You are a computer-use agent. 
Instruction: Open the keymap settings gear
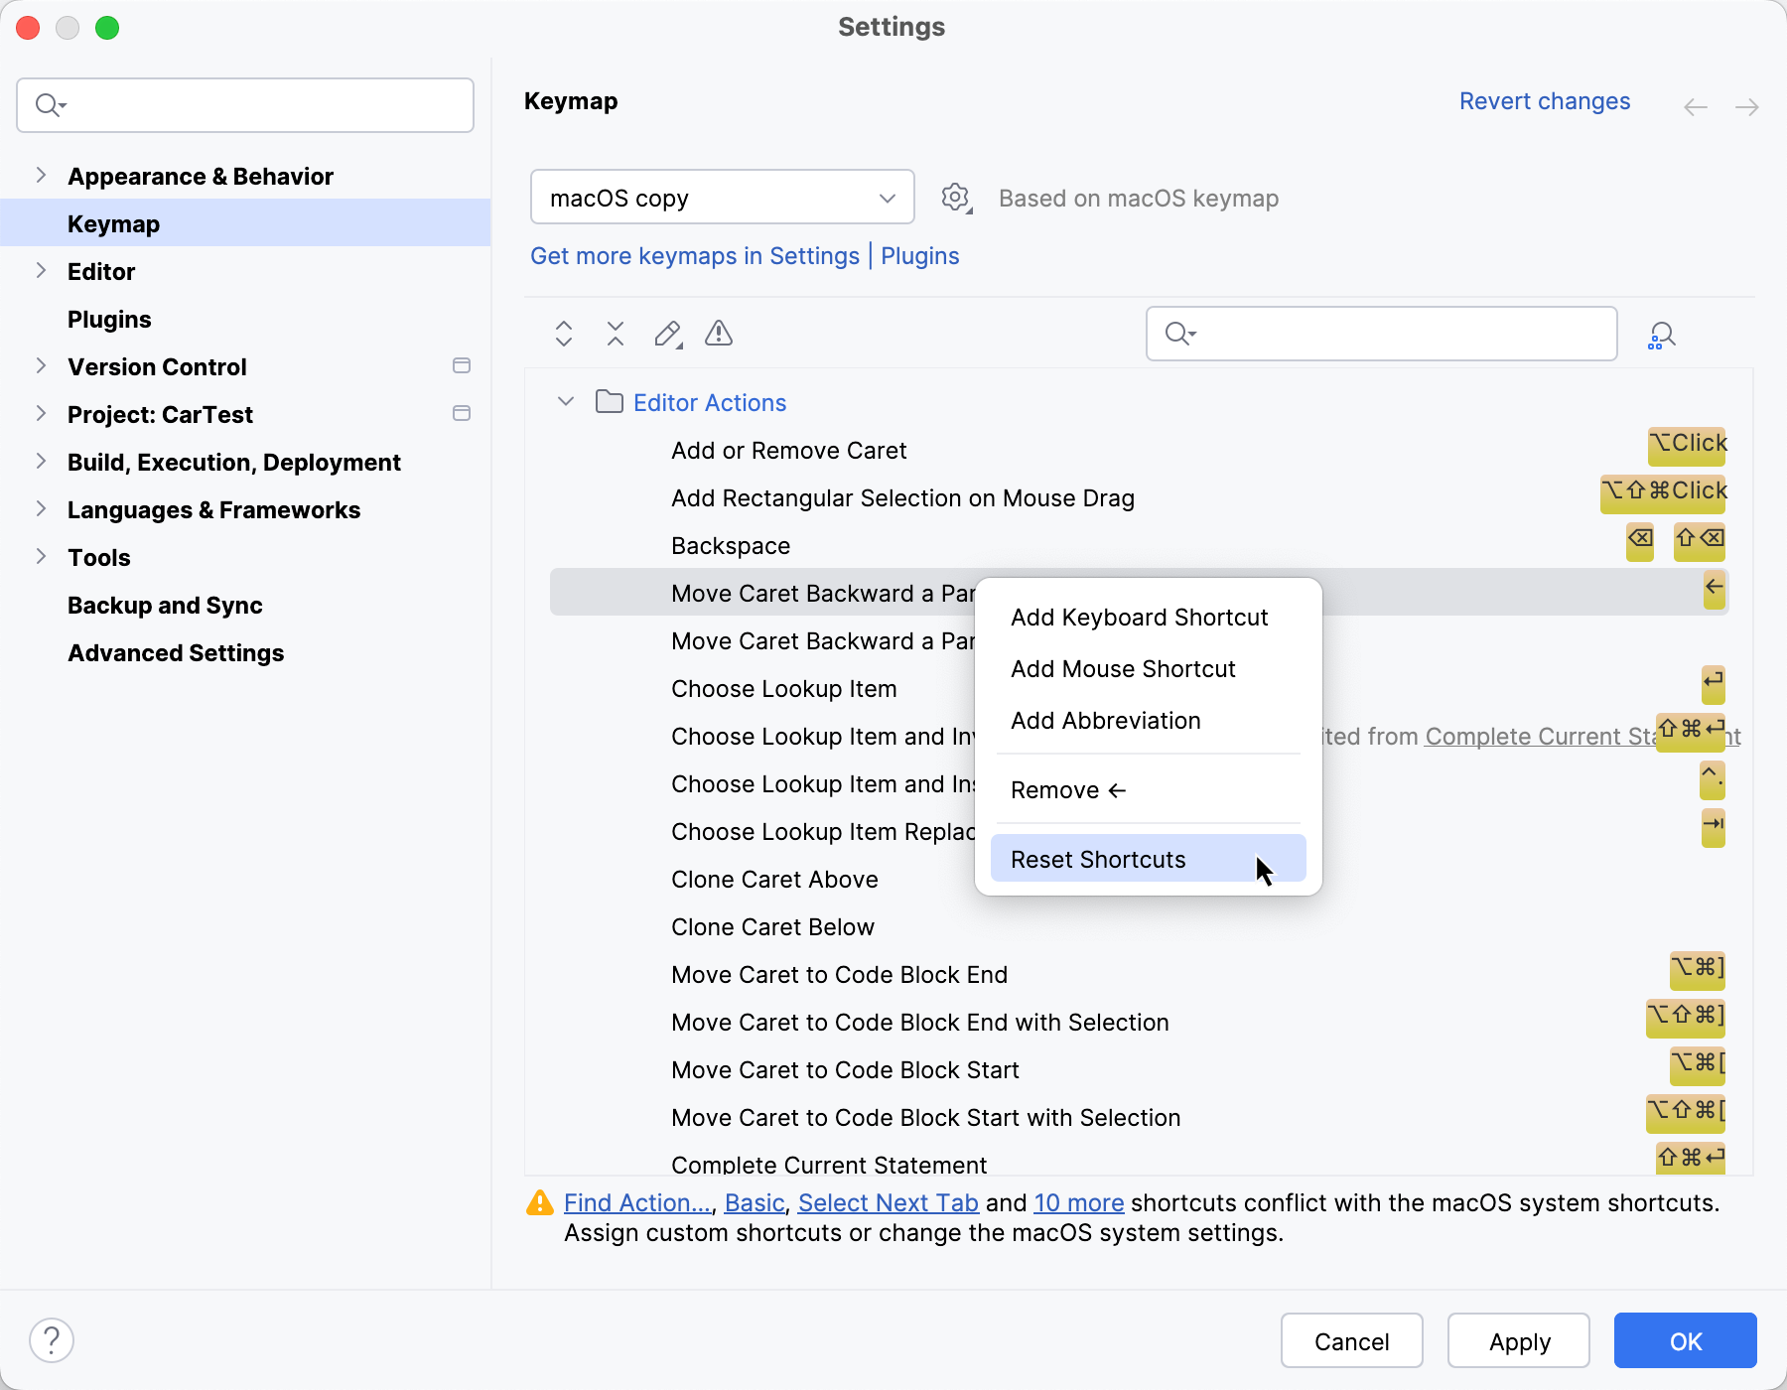tap(954, 197)
